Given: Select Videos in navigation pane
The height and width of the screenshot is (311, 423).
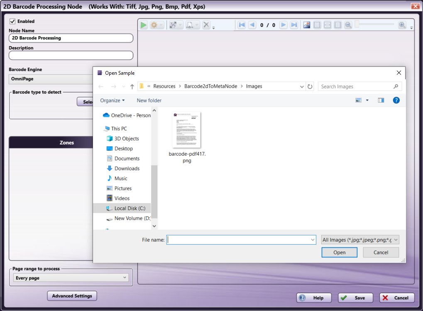Looking at the screenshot, I should click(118, 198).
